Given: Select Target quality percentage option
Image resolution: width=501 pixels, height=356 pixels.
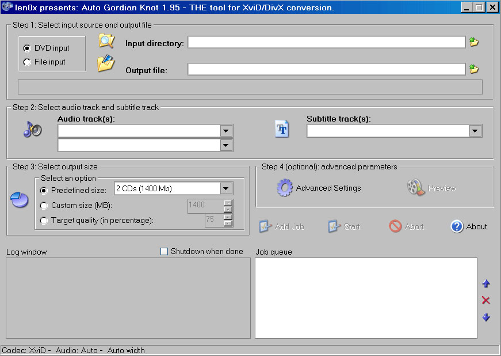Looking at the screenshot, I should tap(44, 221).
